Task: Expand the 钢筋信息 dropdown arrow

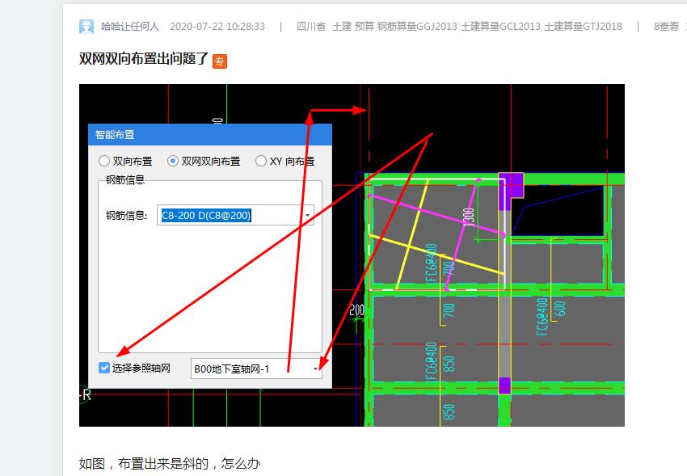Action: 308,215
